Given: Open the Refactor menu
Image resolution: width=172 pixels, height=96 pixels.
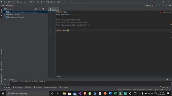Looking at the screenshot, I should click(x=33, y=2).
